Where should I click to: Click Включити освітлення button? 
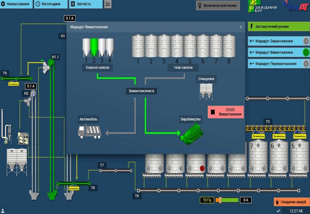coord(218,5)
